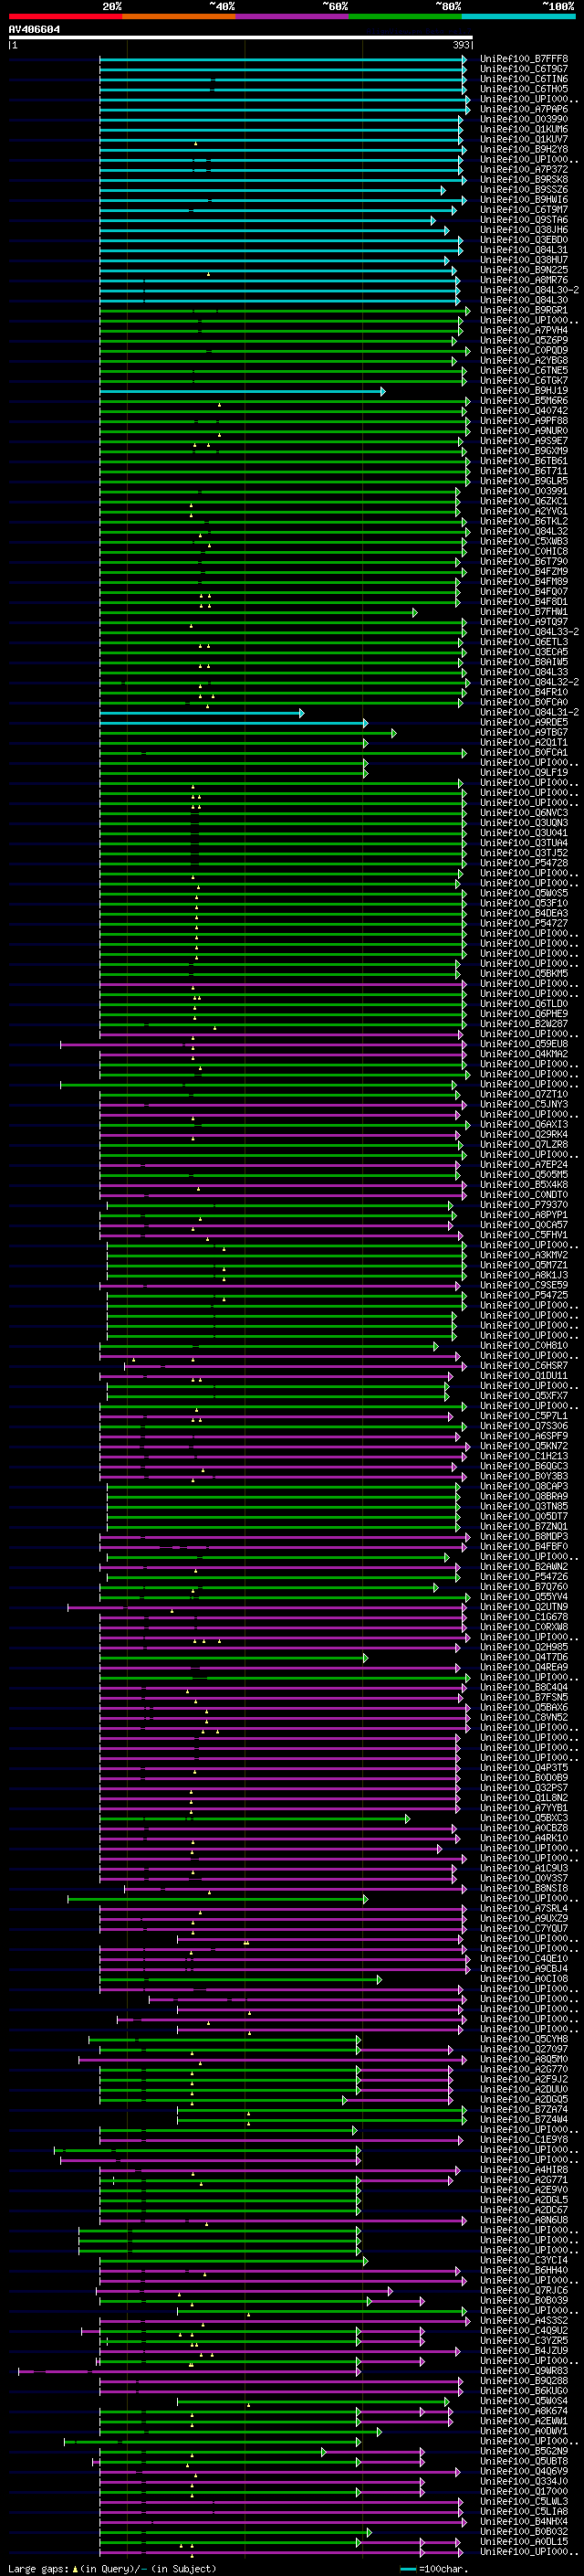The width and height of the screenshot is (584, 2576).
Task: Select hit label UniRef100_Q7RJC6
Action: pos(524,2290)
